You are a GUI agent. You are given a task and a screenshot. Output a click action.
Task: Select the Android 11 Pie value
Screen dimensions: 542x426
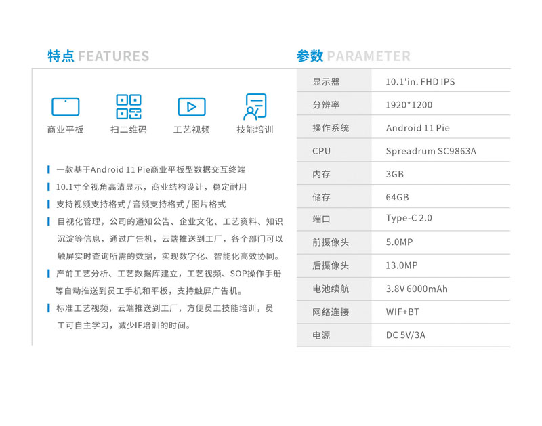pos(417,128)
